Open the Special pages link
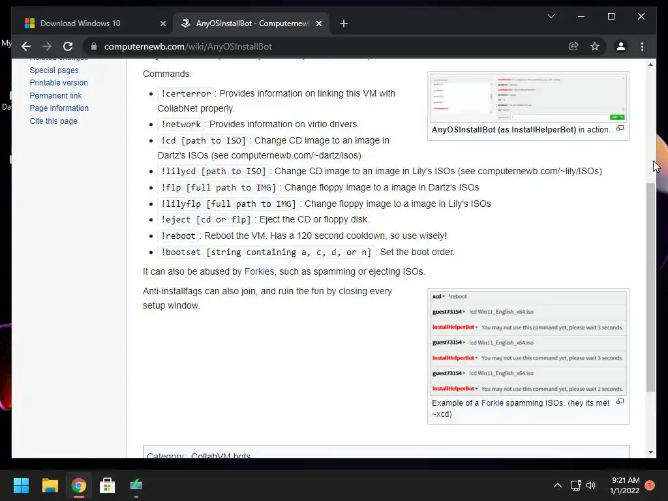Viewport: 668px width, 501px height. tap(54, 70)
